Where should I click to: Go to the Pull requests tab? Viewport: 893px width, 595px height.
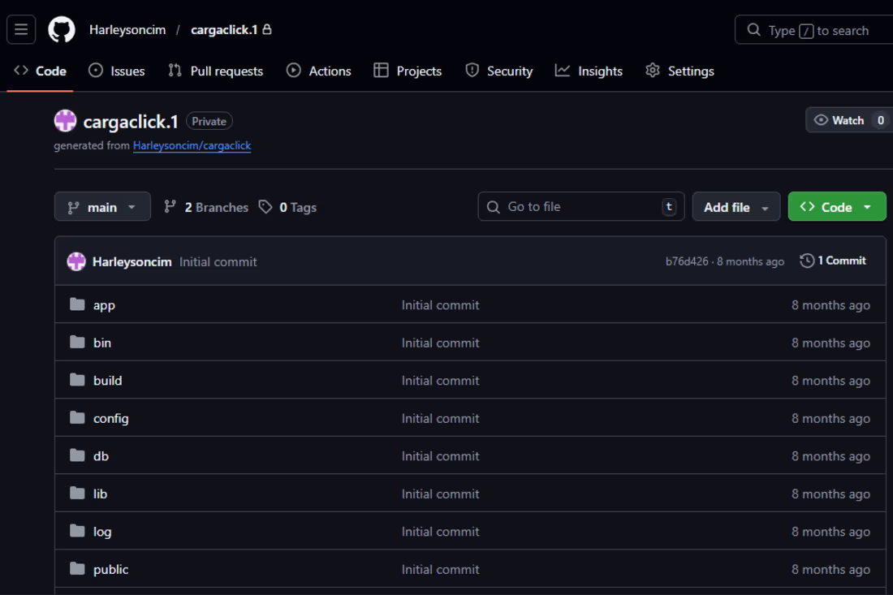pyautogui.click(x=216, y=71)
